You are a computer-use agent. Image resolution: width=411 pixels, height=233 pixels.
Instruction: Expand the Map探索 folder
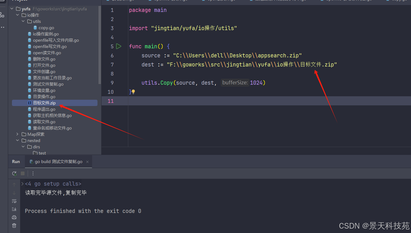pos(18,134)
